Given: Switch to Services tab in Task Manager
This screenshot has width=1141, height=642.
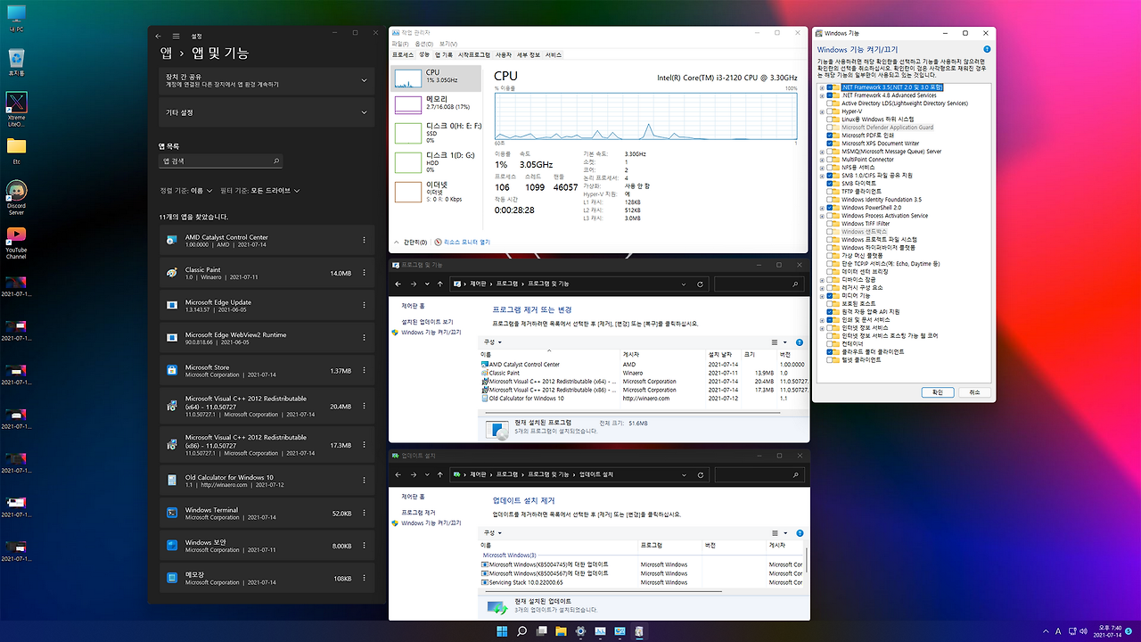Looking at the screenshot, I should pyautogui.click(x=554, y=54).
